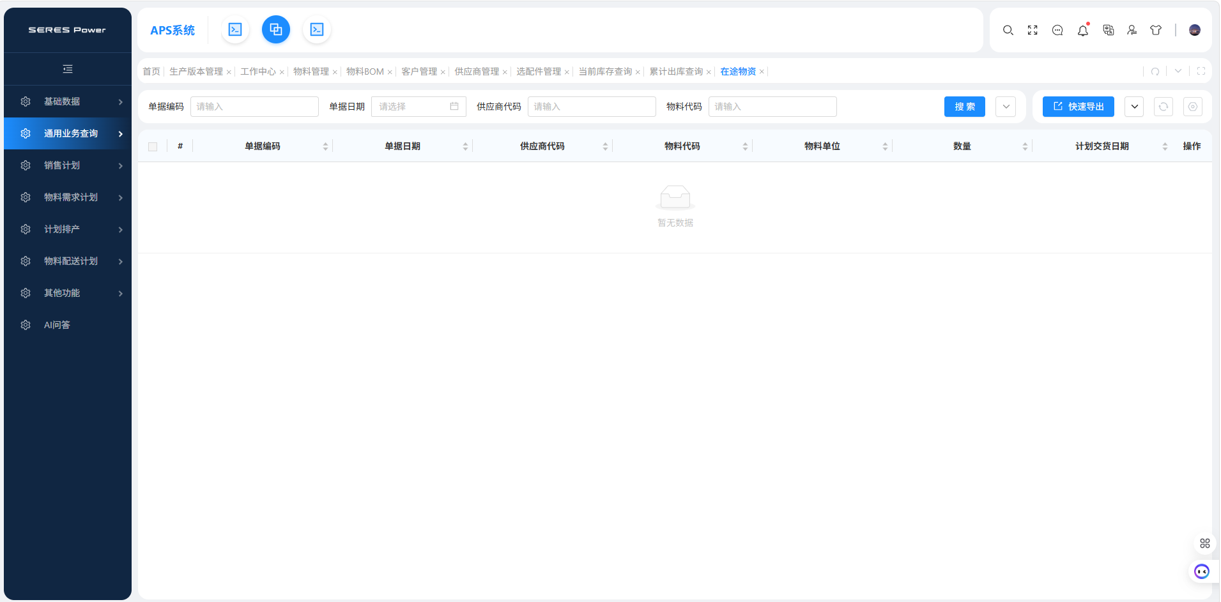Open tab operations dropdown chevron
1221x602 pixels.
click(x=1178, y=71)
